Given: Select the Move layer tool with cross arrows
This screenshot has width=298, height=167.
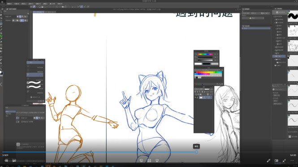Looking at the screenshot, I should click(1, 21).
